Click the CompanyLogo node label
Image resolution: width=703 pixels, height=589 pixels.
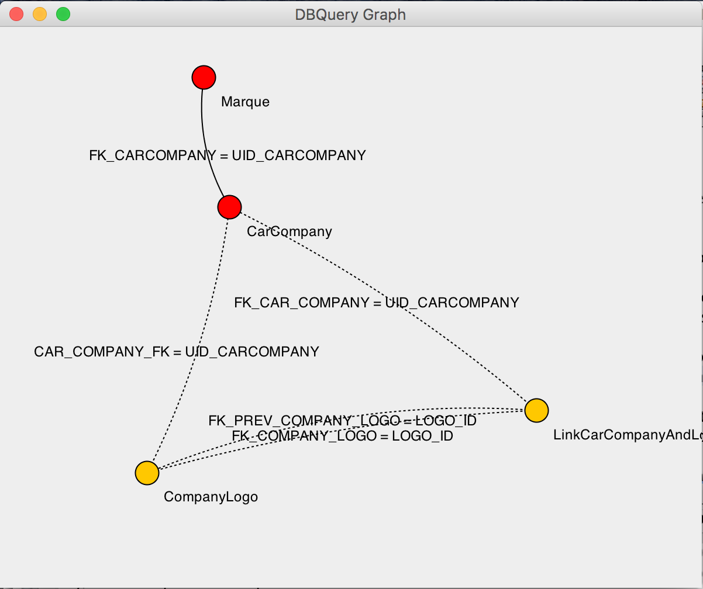211,497
